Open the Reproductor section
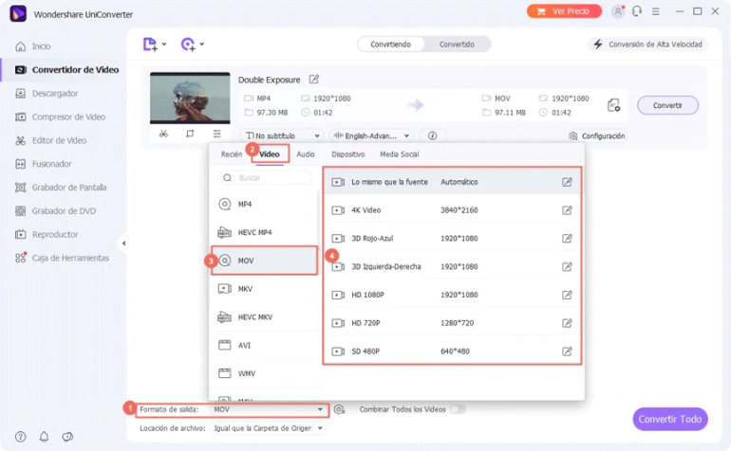This screenshot has height=451, width=731. tap(47, 234)
